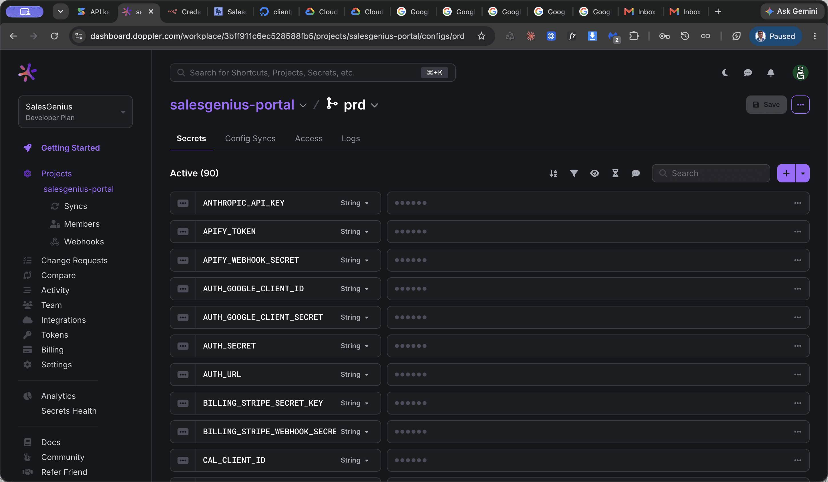Open row options for BILLING_STRIPE_SECRET_KEY
The width and height of the screenshot is (828, 482).
click(x=797, y=403)
